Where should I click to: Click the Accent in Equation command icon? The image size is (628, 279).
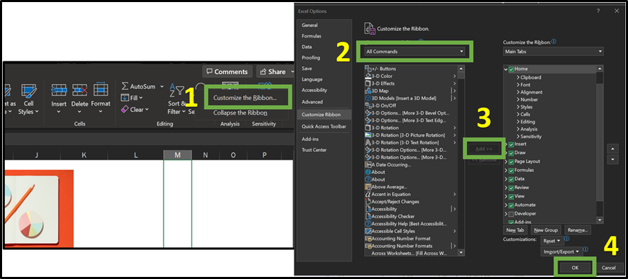(x=368, y=194)
